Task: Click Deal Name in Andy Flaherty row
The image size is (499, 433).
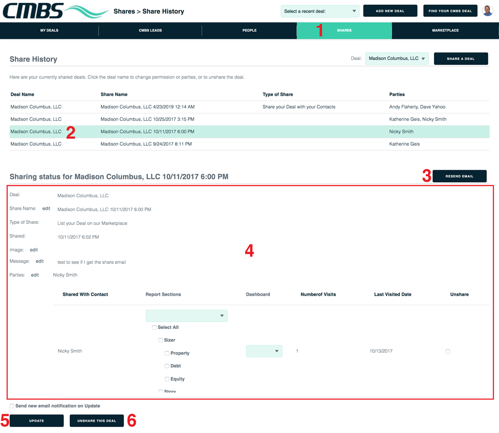Action: pyautogui.click(x=36, y=107)
